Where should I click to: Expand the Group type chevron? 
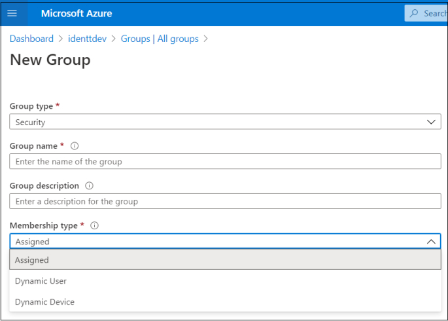pyautogui.click(x=431, y=122)
